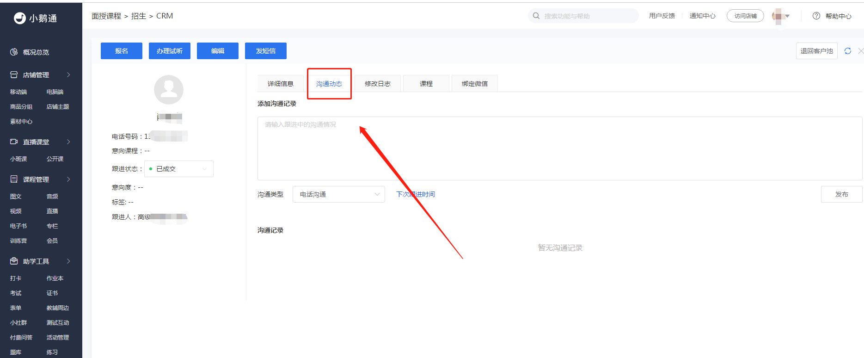Switch to 详细信息 tab
864x358 pixels.
pos(281,84)
